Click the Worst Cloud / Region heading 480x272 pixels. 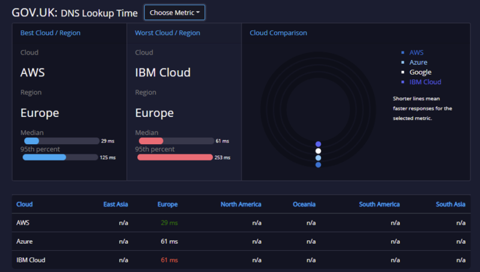click(x=167, y=33)
